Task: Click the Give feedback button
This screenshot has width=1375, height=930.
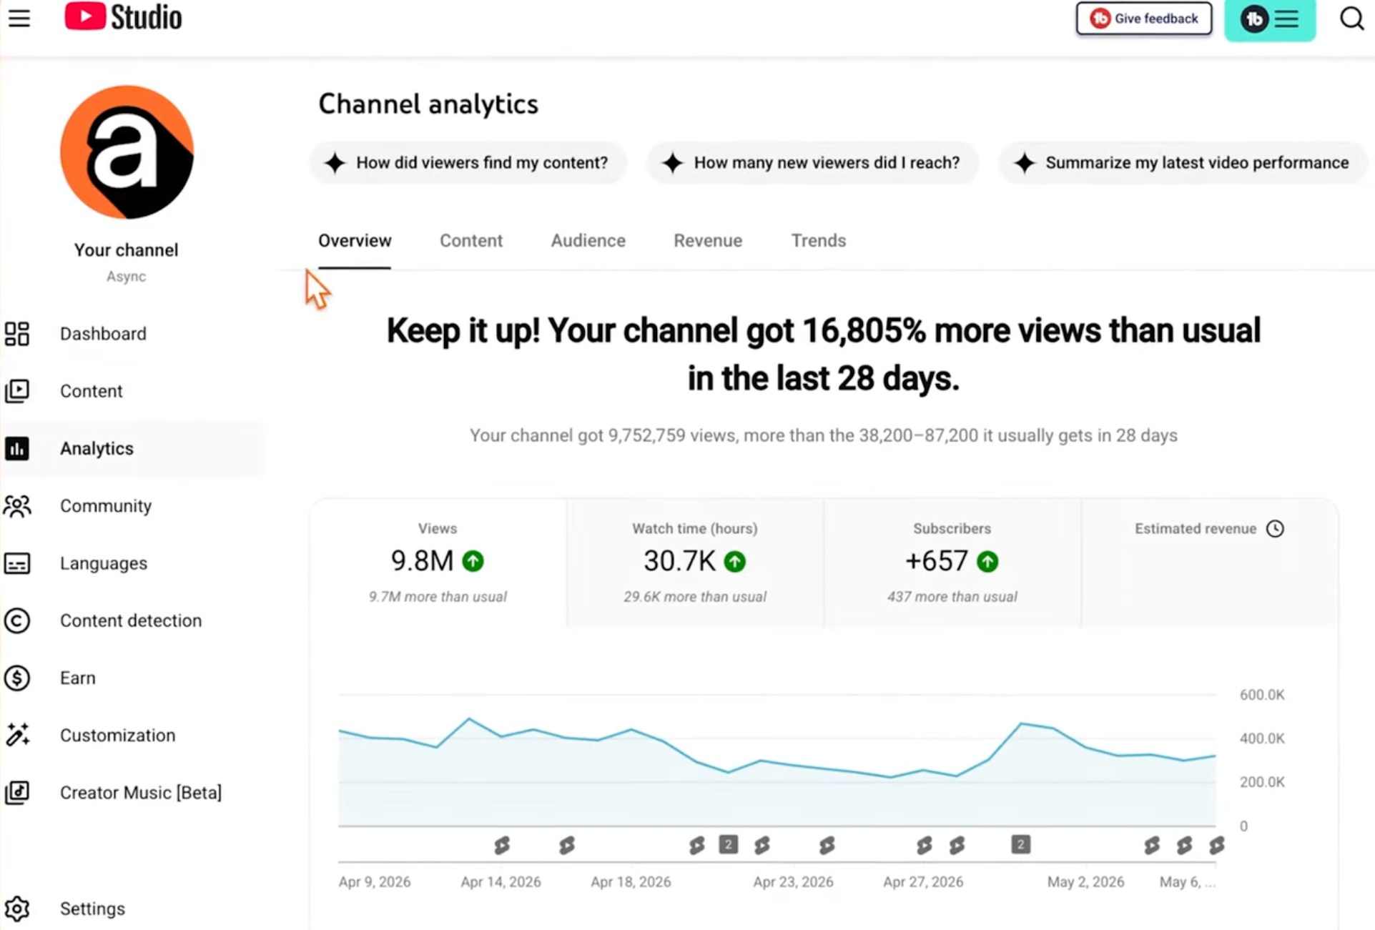Action: point(1143,19)
